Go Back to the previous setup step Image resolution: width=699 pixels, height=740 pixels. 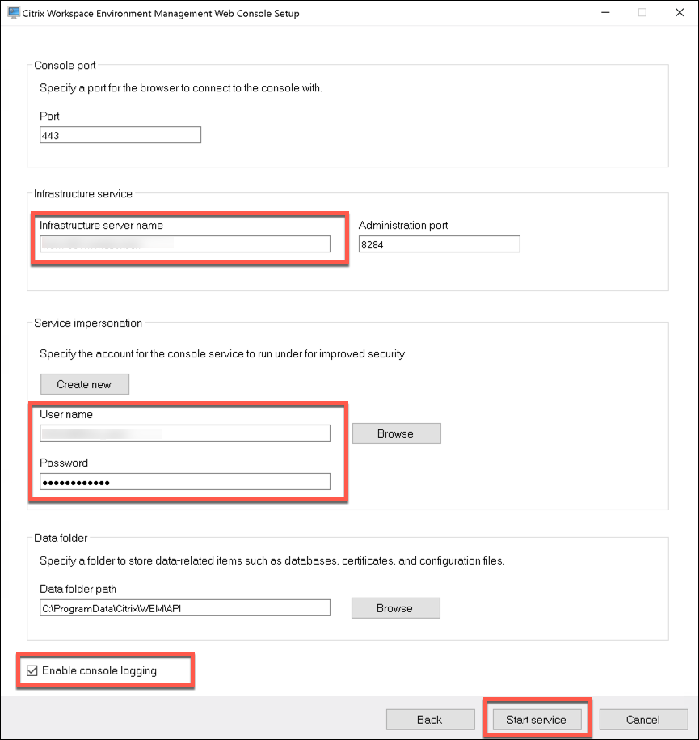tap(430, 719)
